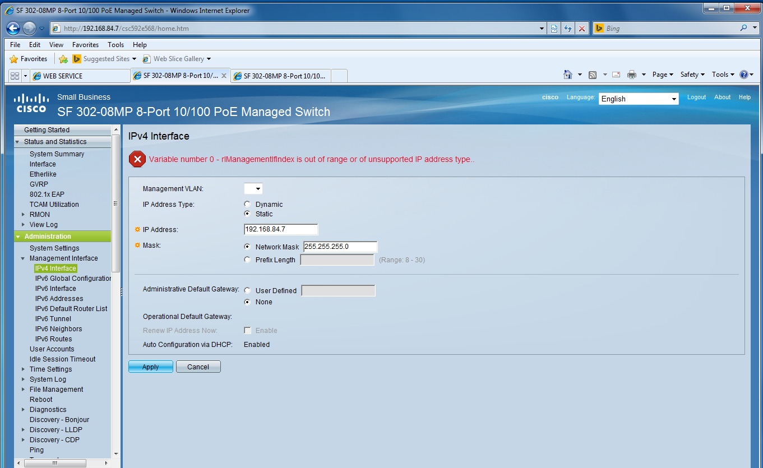Open the Edit menu
763x468 pixels.
click(35, 45)
